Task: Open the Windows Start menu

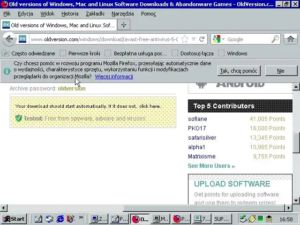Action: [x=14, y=219]
